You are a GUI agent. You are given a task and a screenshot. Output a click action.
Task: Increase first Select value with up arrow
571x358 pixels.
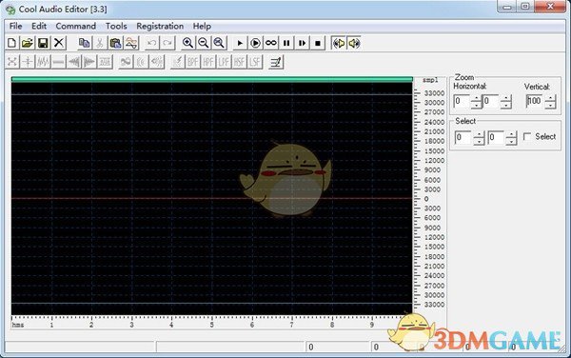(x=479, y=134)
